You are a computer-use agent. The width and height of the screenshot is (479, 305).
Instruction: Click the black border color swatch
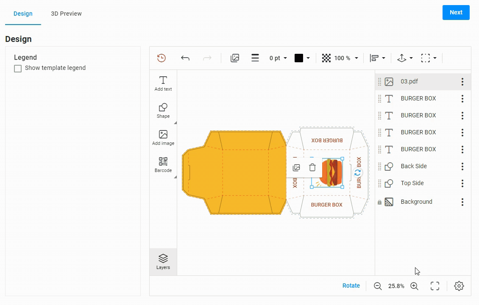click(x=299, y=58)
